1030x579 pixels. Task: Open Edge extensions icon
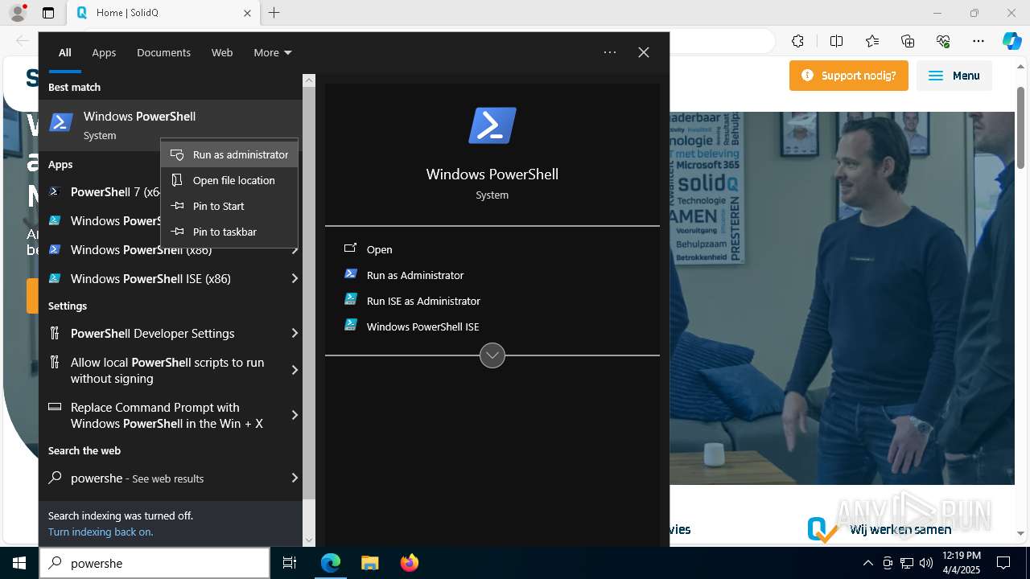[x=797, y=41]
